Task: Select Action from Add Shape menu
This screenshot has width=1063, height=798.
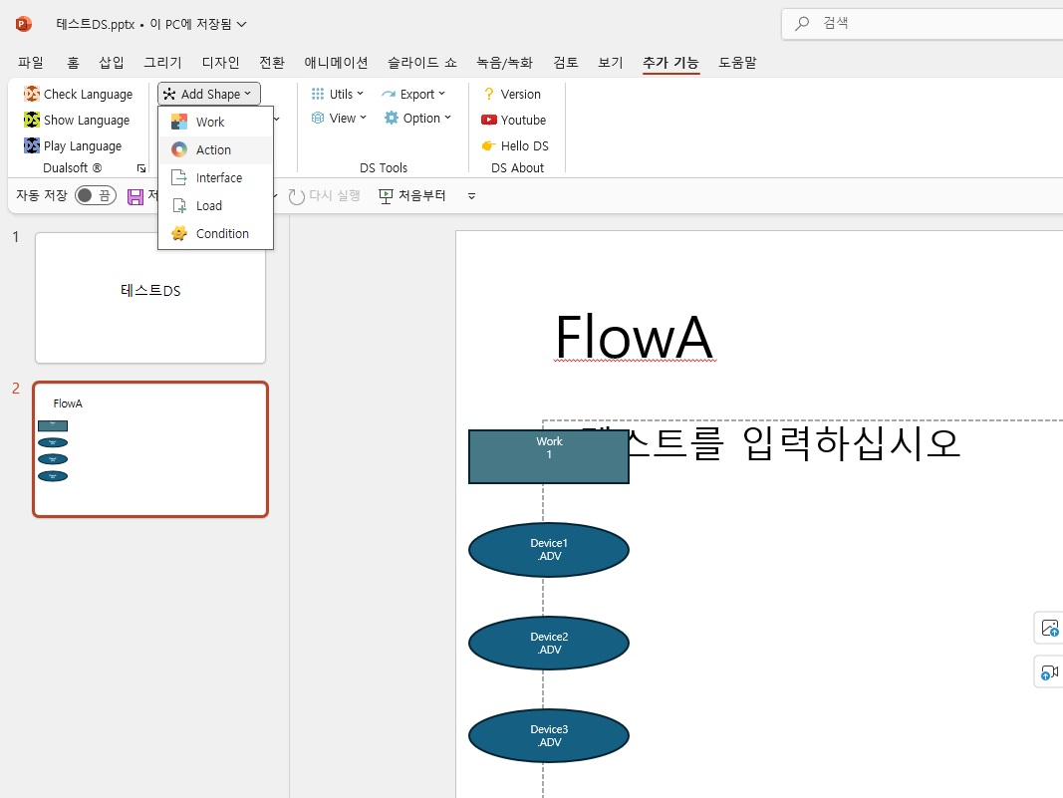Action: point(213,149)
